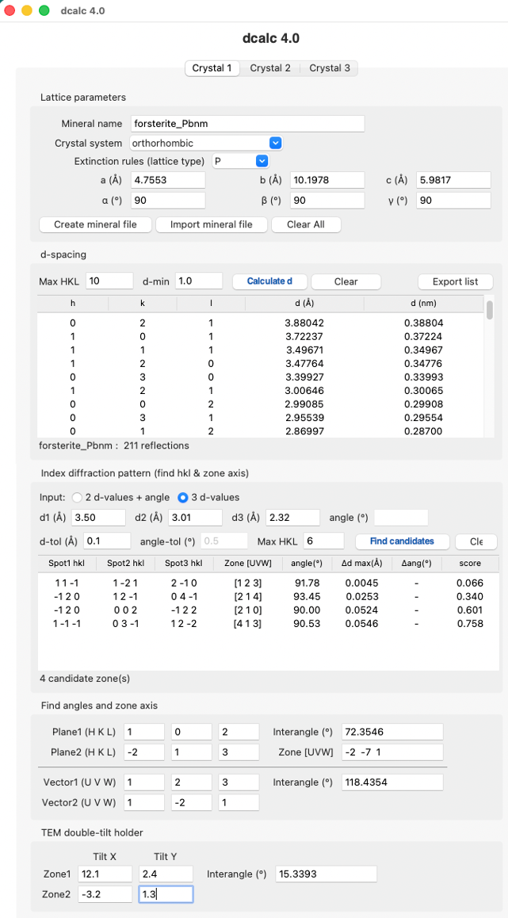Image resolution: width=508 pixels, height=918 pixels.
Task: Click the d-tol (Å) field
Action: point(107,541)
